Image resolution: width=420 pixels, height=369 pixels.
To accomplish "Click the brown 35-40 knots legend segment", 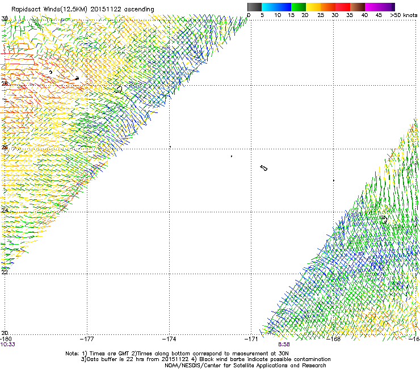I will pos(358,7).
